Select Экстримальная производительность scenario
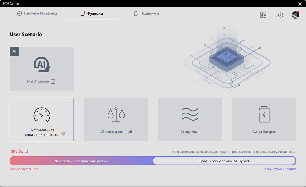Viewport: 306px width, 187px height. 42,119
